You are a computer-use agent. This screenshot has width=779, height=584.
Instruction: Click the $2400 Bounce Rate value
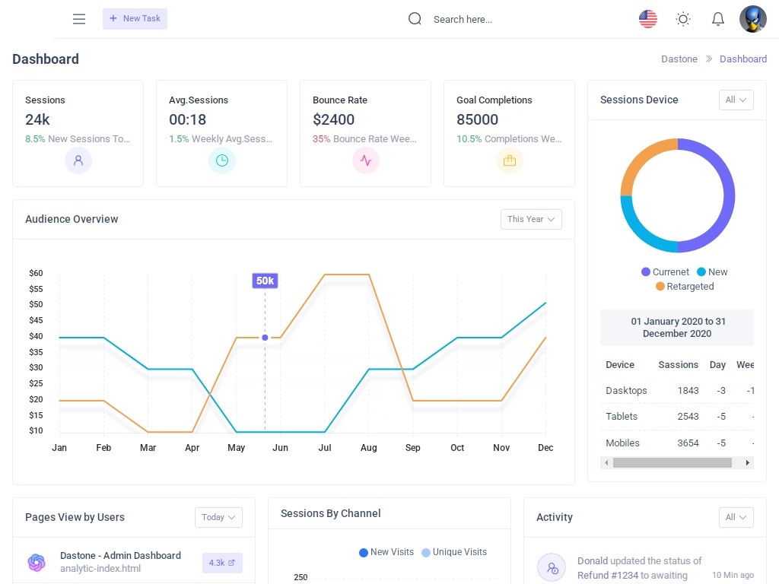click(333, 119)
